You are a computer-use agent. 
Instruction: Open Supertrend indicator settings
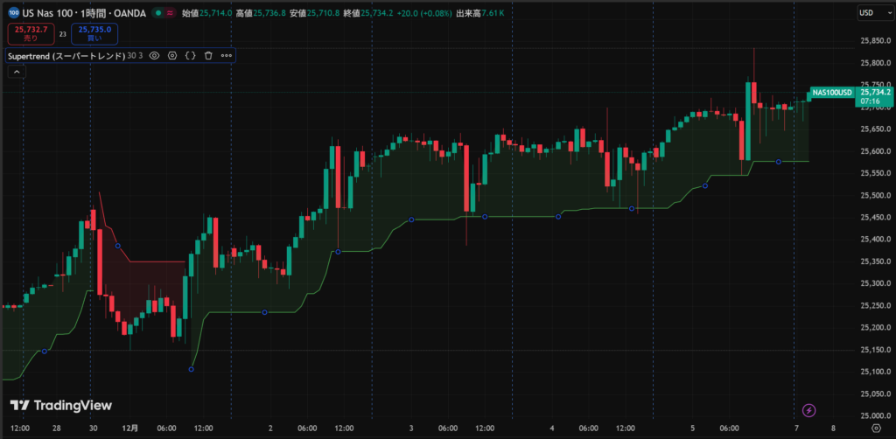(172, 55)
